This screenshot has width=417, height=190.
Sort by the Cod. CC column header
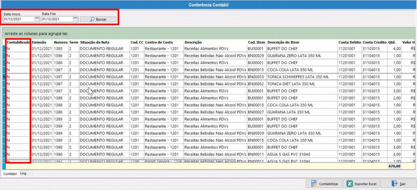point(137,42)
